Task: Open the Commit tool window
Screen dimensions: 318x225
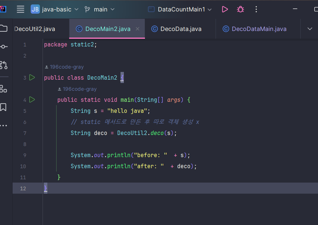Action: pos(4,47)
